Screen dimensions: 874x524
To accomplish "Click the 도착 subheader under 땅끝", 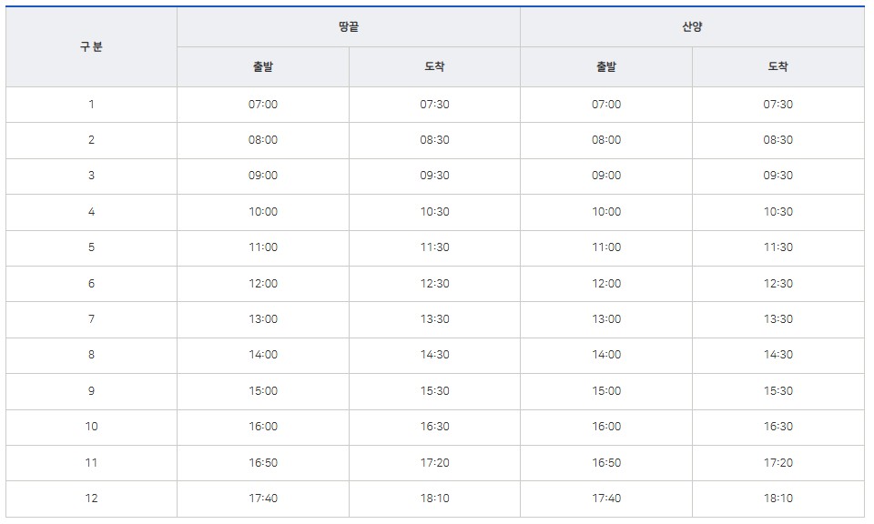I will coord(435,66).
